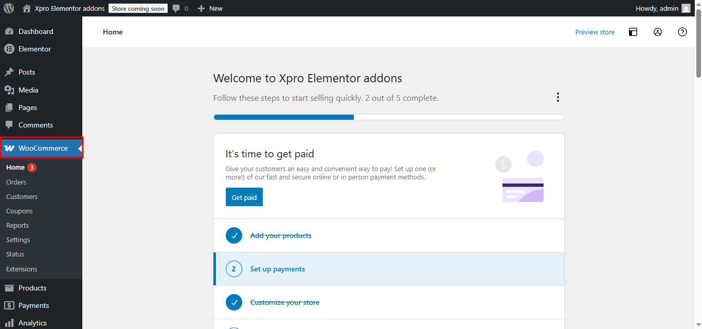The width and height of the screenshot is (702, 329).
Task: Open the three-dot task list options menu
Action: click(557, 97)
